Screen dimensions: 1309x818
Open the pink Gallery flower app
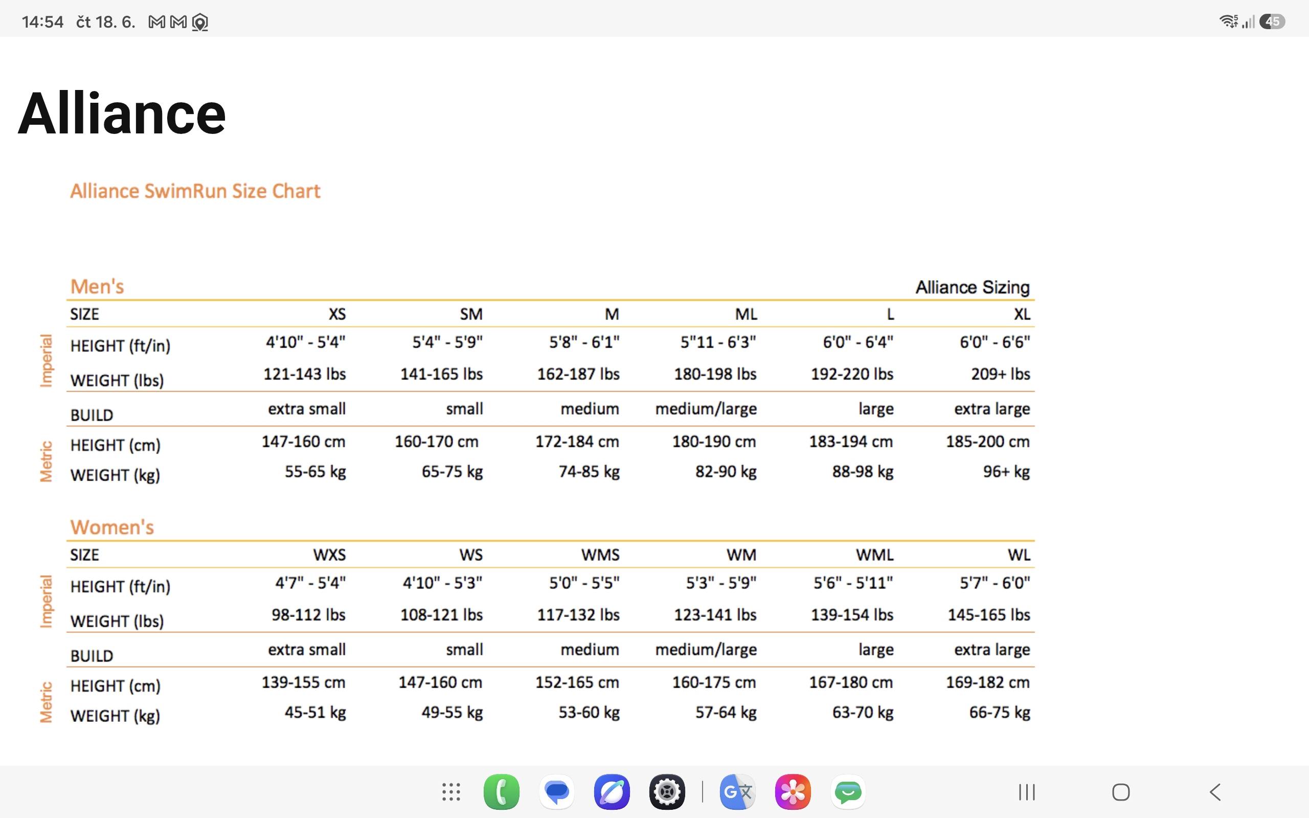click(793, 792)
